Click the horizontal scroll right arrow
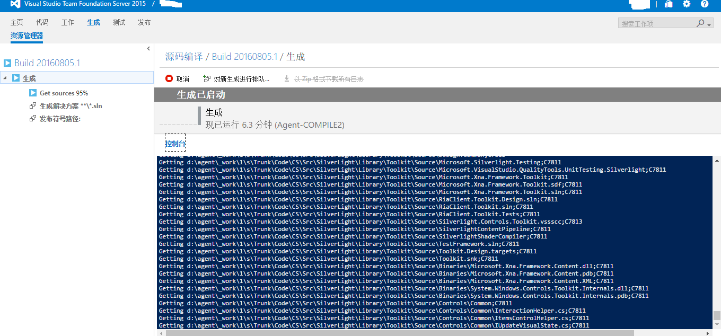 [709, 333]
